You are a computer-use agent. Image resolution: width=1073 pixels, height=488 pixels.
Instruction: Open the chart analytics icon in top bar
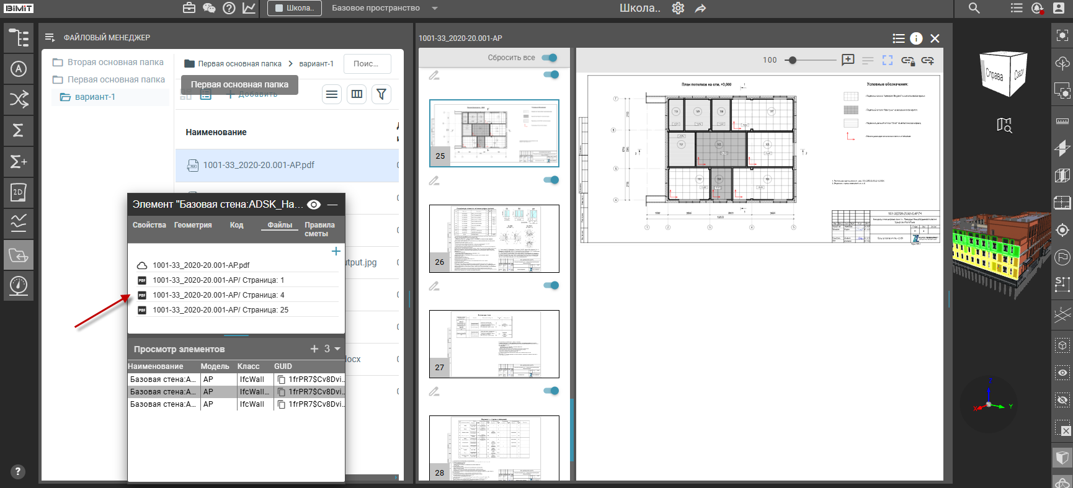click(249, 8)
